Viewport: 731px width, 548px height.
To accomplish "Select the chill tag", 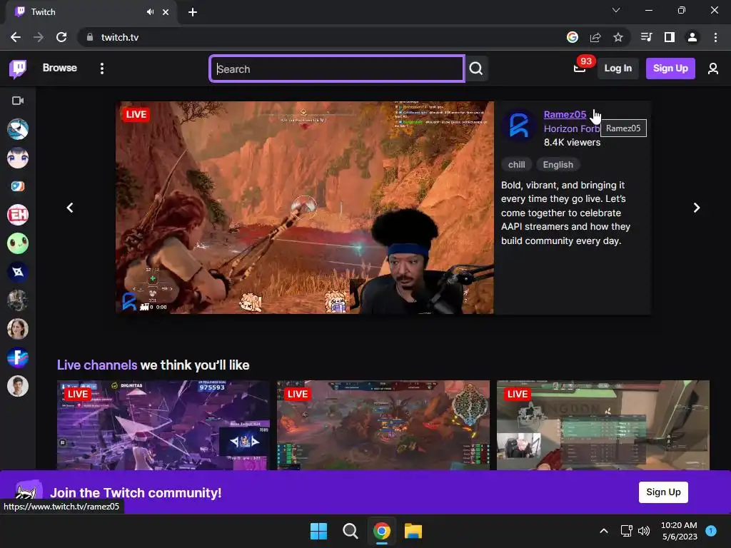I will click(x=516, y=165).
